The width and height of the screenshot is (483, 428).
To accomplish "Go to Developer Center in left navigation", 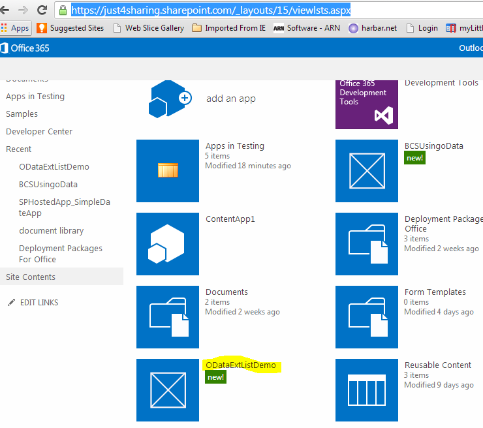I will 39,132.
